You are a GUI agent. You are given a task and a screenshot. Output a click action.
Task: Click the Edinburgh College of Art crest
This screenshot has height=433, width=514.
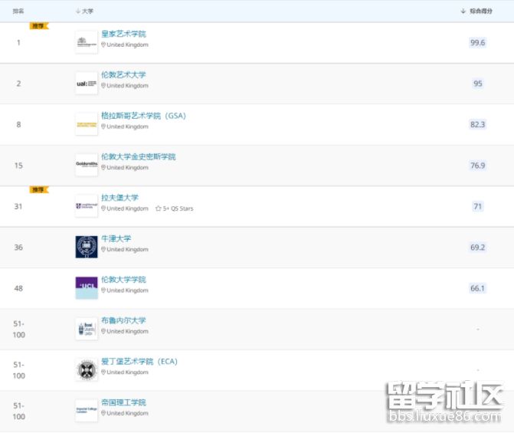[x=87, y=369]
